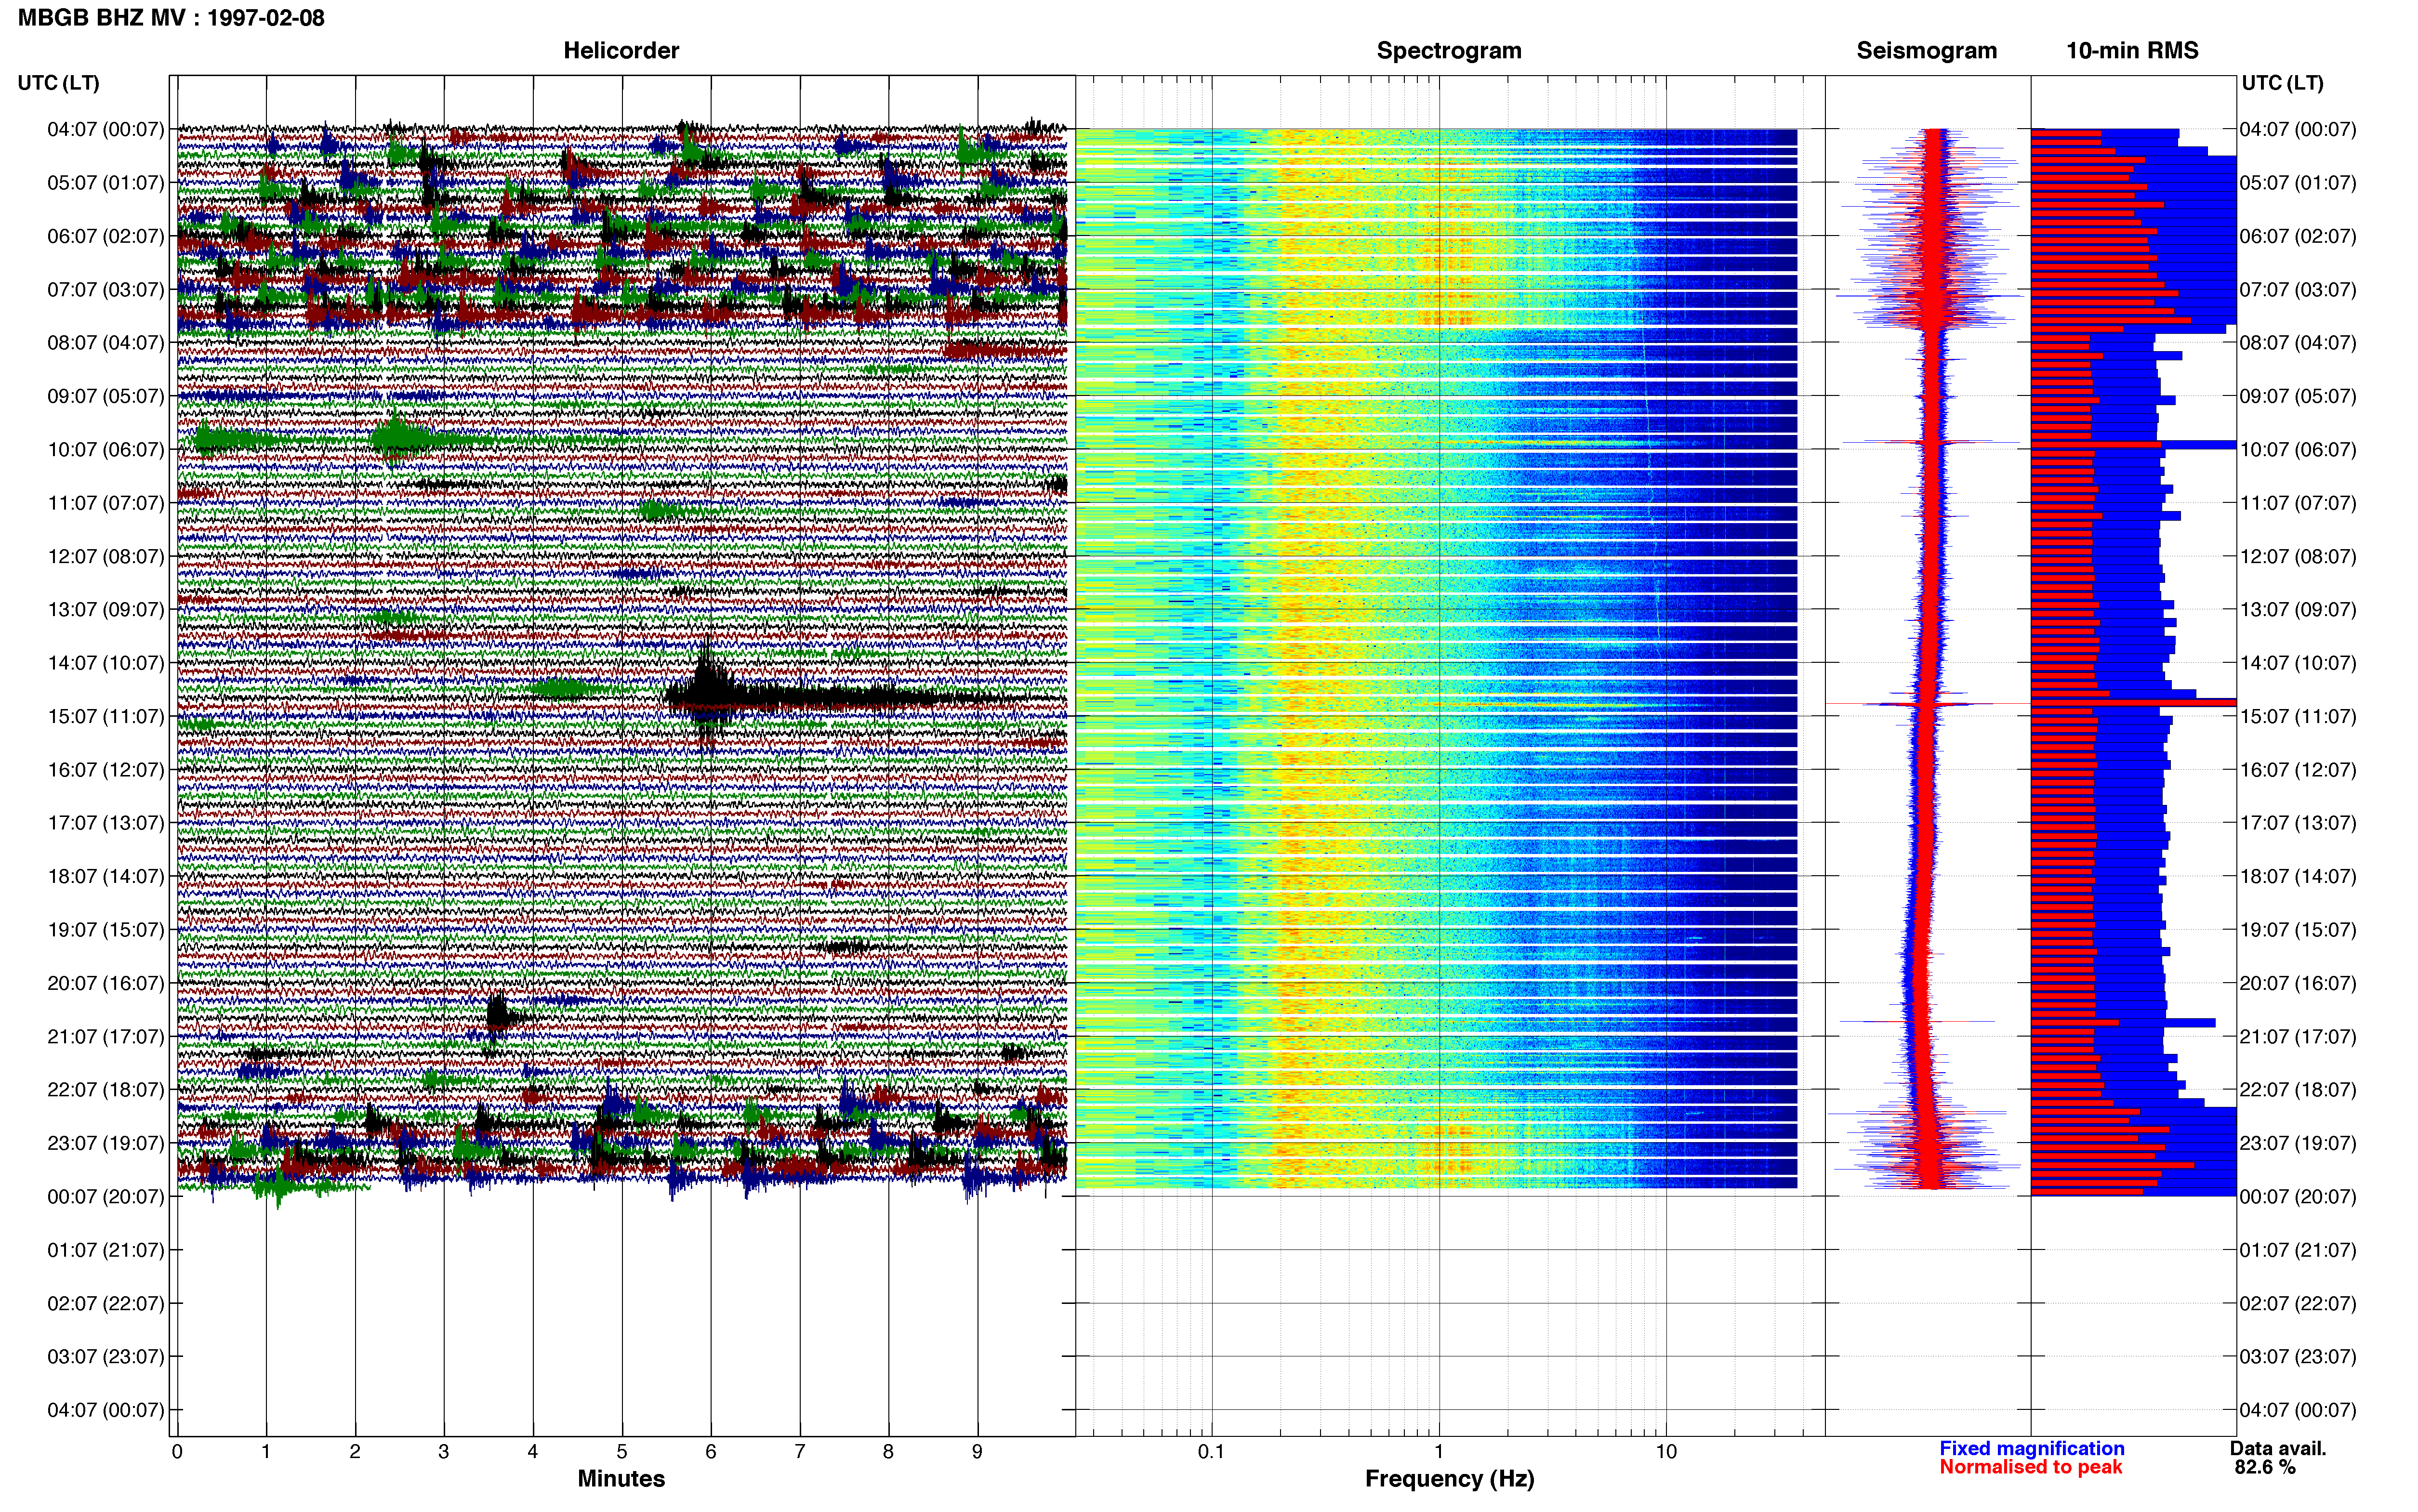Image resolution: width=2418 pixels, height=1512 pixels.
Task: Click the left 23:07 (19:07) time label
Action: pos(105,1143)
